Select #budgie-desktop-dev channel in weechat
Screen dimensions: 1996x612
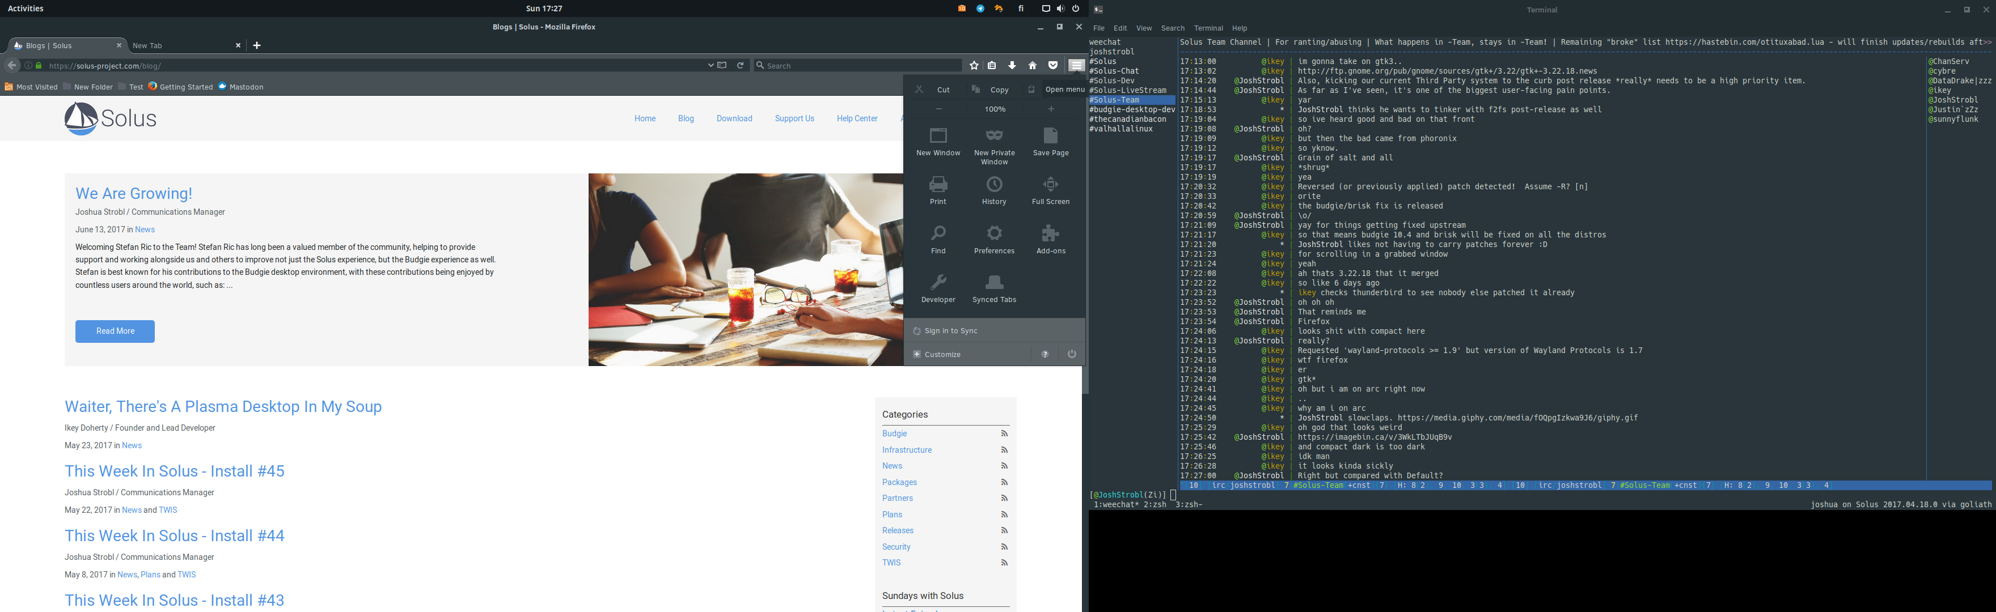point(1132,109)
